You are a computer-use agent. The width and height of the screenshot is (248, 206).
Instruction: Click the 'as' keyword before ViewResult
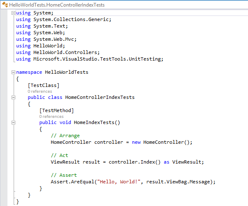click(x=167, y=162)
